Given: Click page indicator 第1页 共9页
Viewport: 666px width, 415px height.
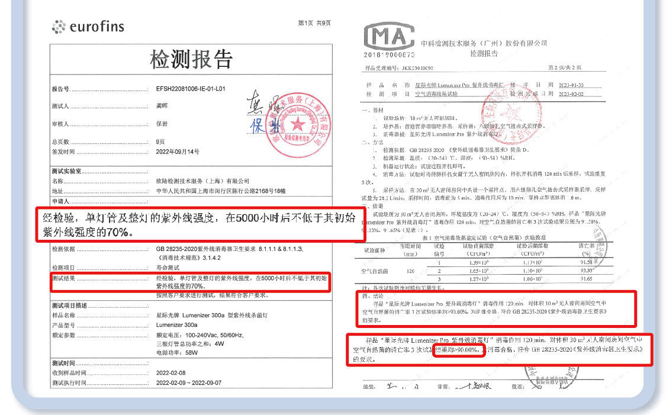Looking at the screenshot, I should pyautogui.click(x=314, y=23).
